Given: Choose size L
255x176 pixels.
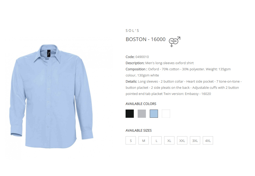Looking at the screenshot, I should pos(156,141).
